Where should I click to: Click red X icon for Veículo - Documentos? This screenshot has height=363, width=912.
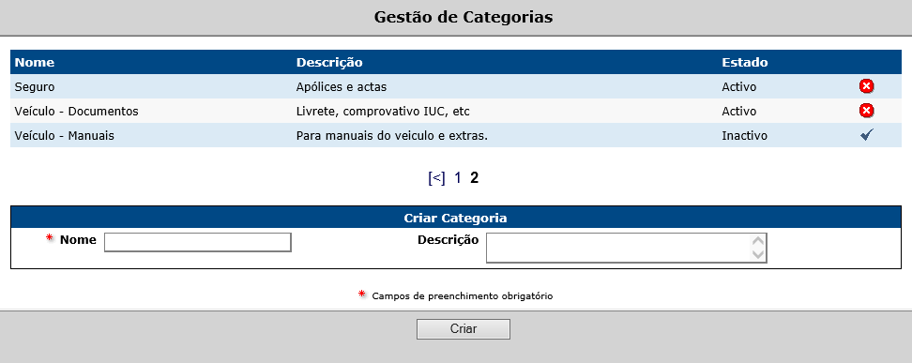click(866, 111)
